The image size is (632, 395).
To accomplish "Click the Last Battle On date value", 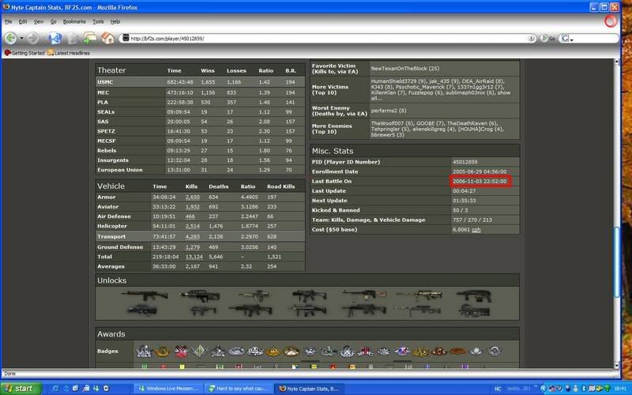I will 480,182.
